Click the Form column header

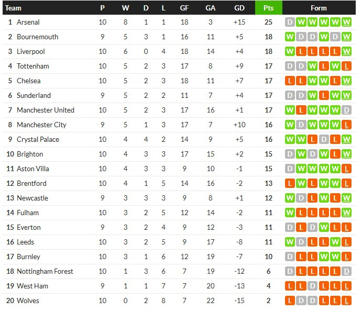(x=319, y=8)
